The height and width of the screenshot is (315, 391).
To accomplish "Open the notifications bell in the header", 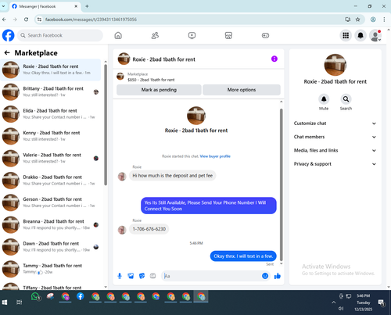I will click(361, 35).
